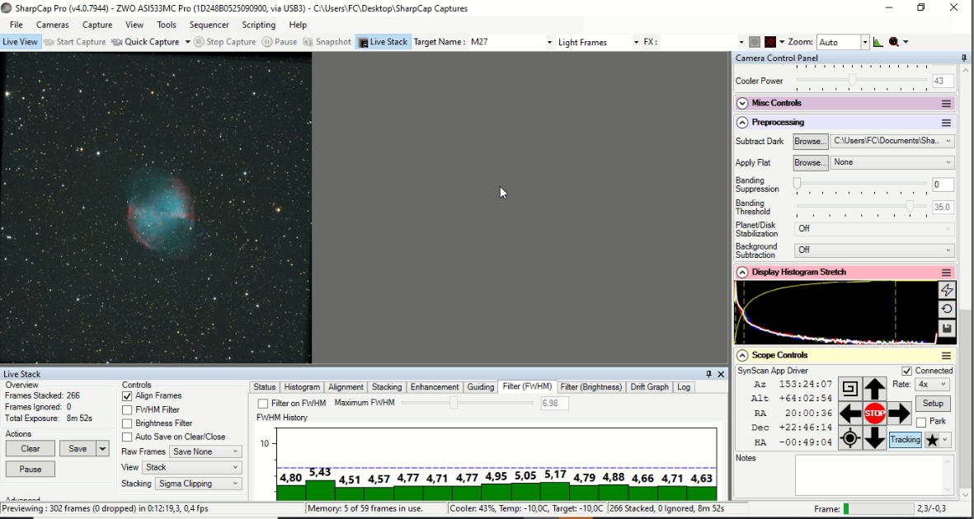
Task: Click Browse for Subtract Dark
Action: pos(811,141)
